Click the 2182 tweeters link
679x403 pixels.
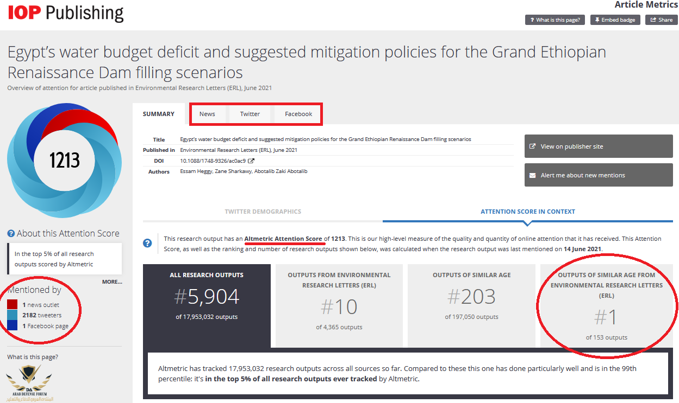(x=42, y=315)
